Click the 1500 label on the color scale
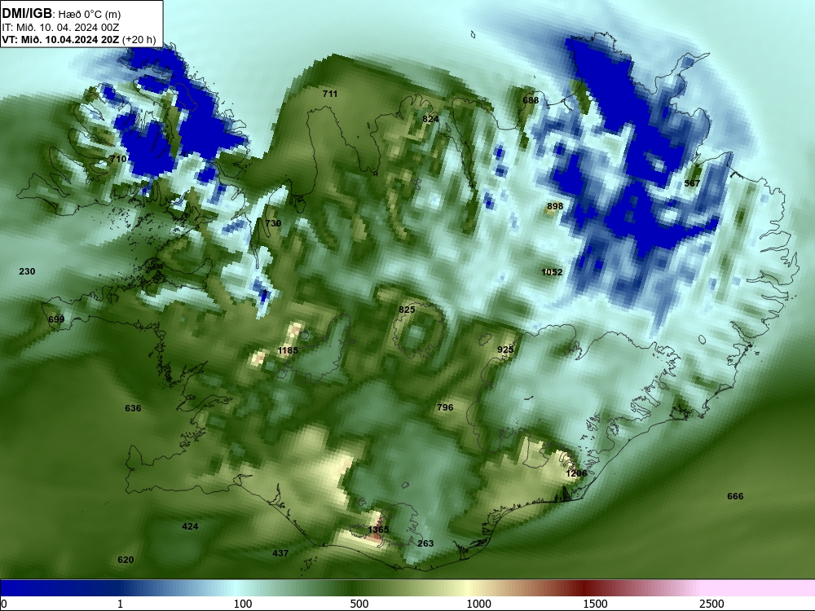Screen dimensions: 815x611 (x=595, y=604)
